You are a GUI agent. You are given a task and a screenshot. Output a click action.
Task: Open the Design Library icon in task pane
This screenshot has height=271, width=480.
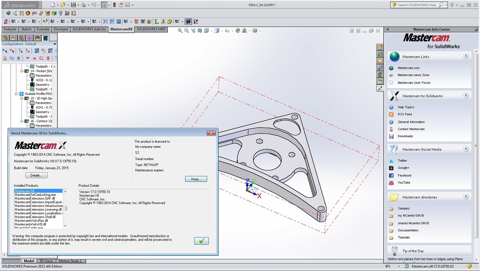point(380,54)
